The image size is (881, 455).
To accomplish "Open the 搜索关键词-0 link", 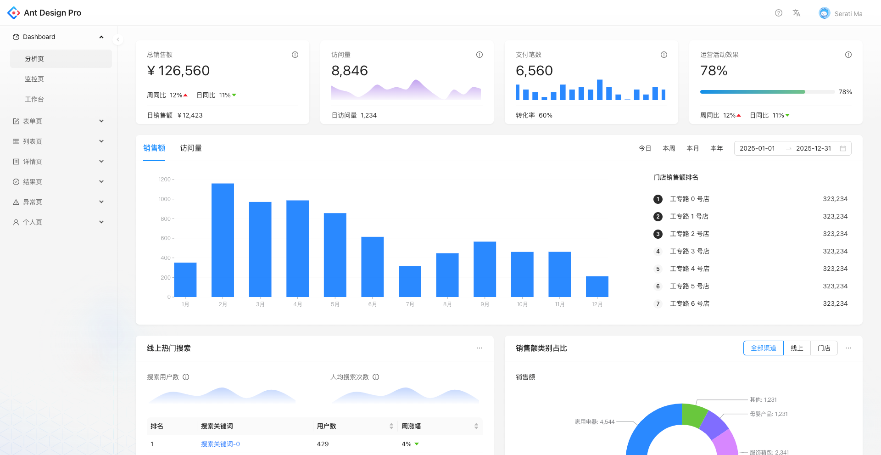I will point(220,444).
